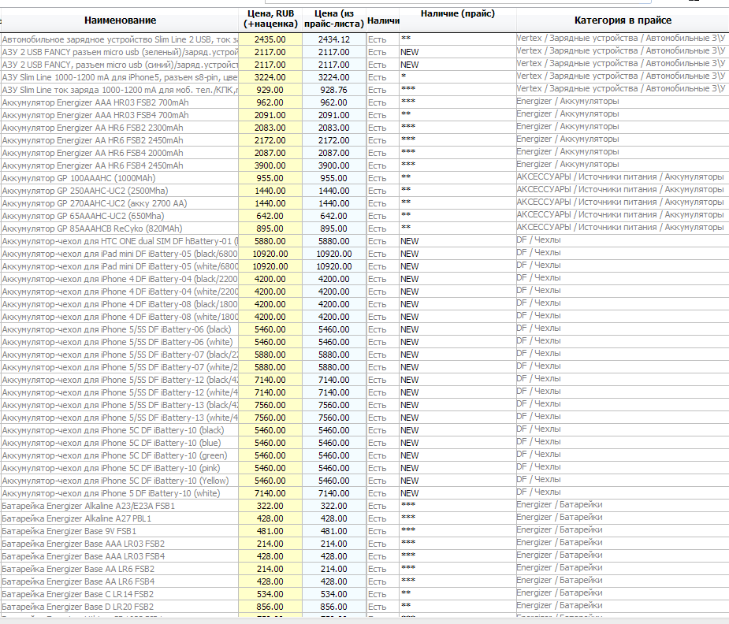Image resolution: width=729 pixels, height=624 pixels.
Task: Click the 928.76 price-list cell
Action: click(x=334, y=90)
